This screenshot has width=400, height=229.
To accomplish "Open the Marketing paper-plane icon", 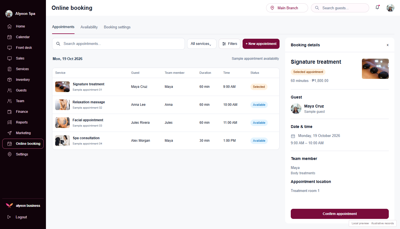I will 10,133.
